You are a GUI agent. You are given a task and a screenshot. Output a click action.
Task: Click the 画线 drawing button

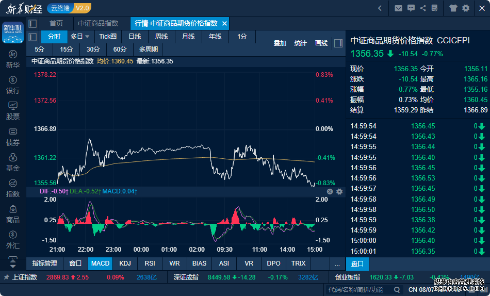coord(321,43)
